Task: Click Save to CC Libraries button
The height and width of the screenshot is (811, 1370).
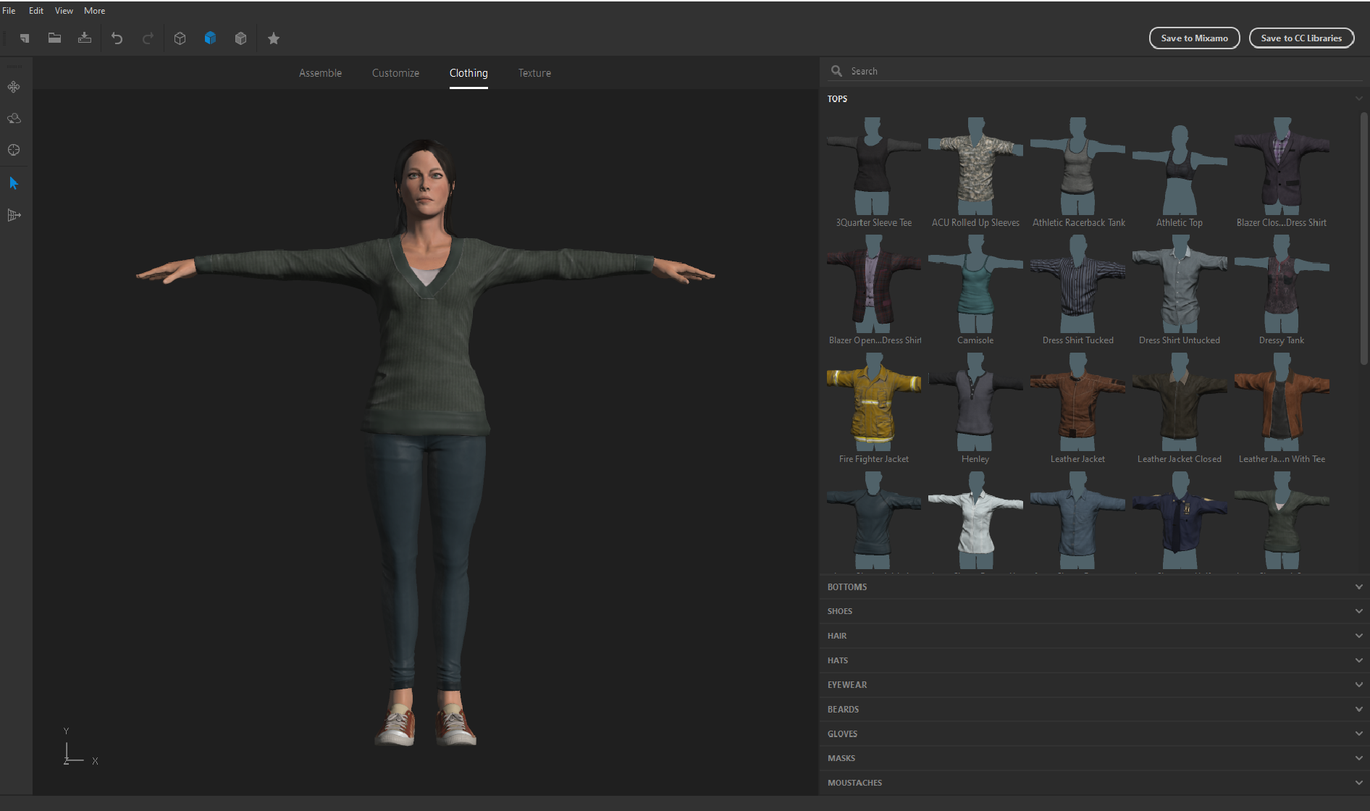Action: [1301, 38]
